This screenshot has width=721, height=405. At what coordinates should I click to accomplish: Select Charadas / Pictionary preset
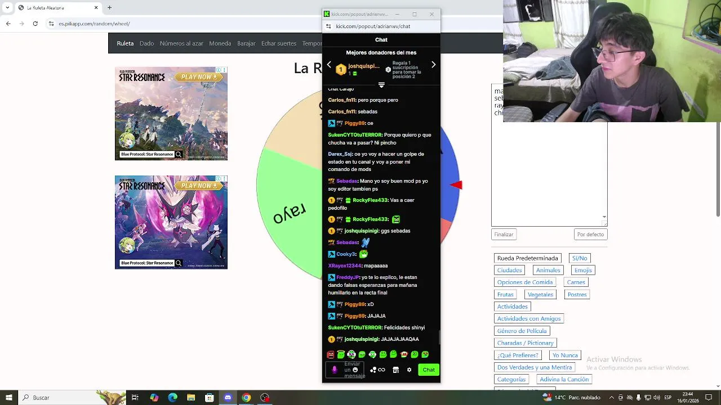(x=526, y=343)
